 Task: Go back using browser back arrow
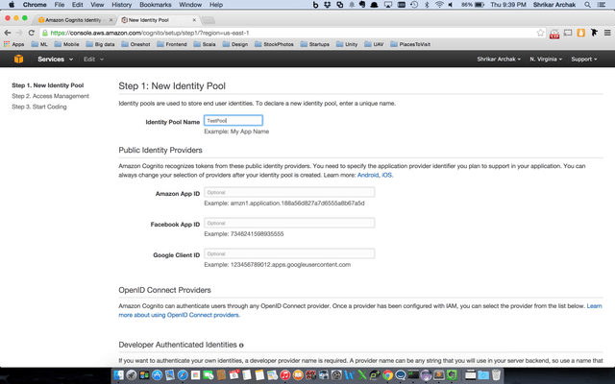click(8, 33)
